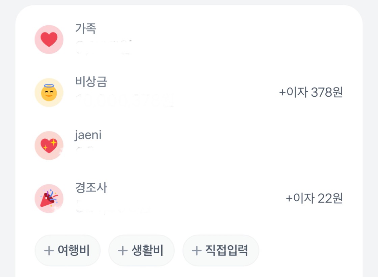Open the 가족 savings pocket label
The width and height of the screenshot is (378, 277).
[x=86, y=28]
